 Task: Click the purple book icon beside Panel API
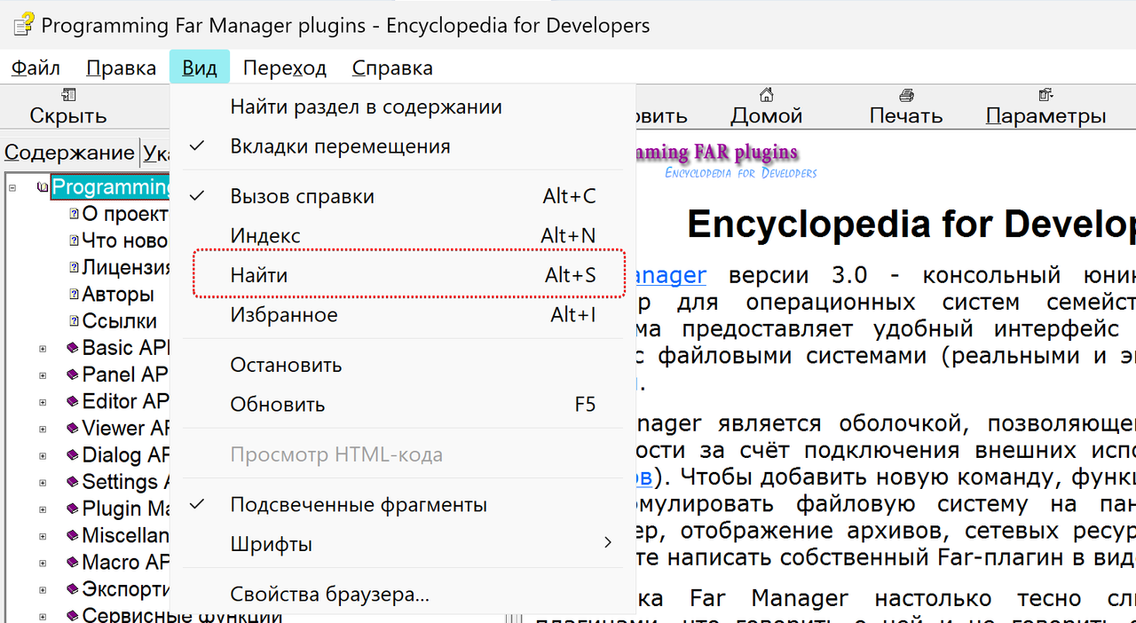pyautogui.click(x=73, y=375)
